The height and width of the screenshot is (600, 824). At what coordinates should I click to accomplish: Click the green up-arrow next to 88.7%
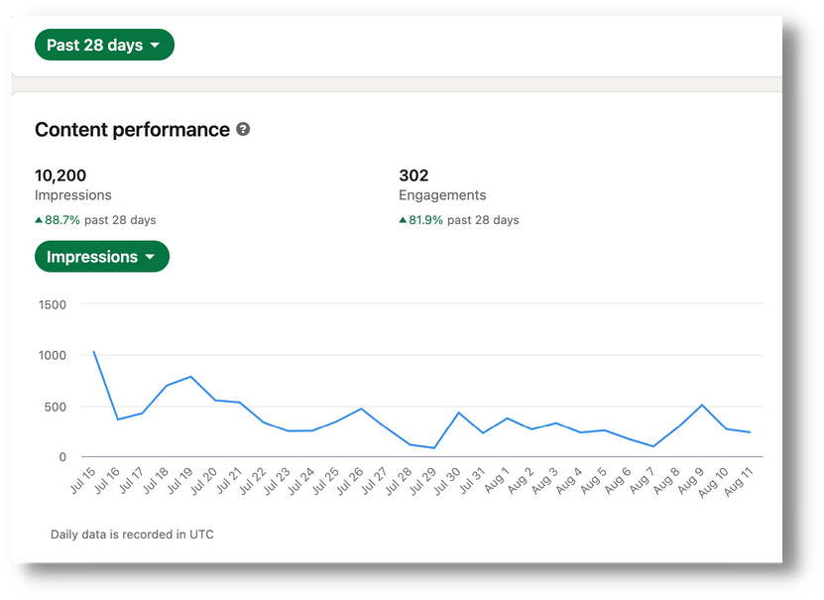click(x=39, y=220)
